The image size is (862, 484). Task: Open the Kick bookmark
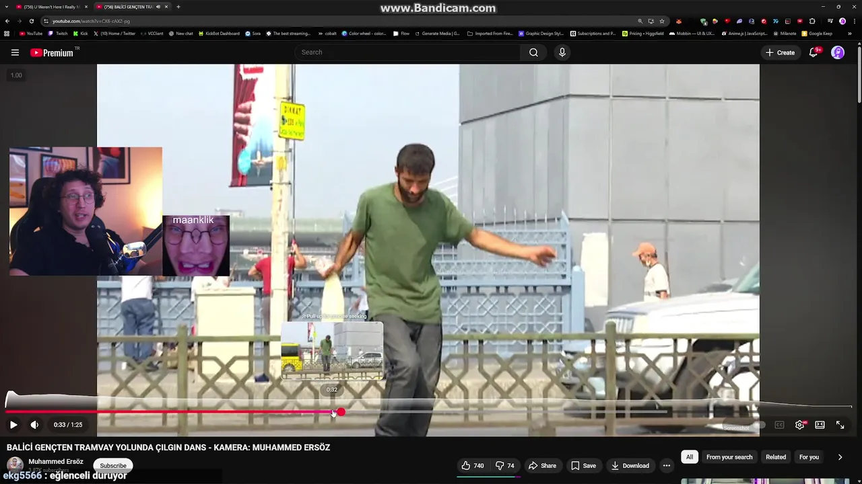pos(81,33)
